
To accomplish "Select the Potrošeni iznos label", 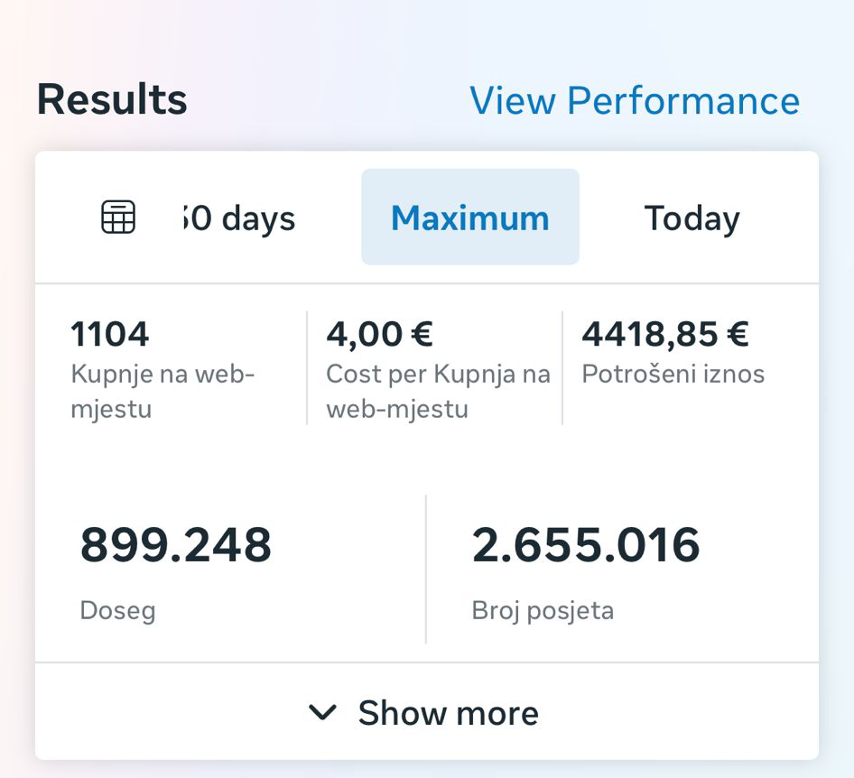I will click(x=673, y=374).
